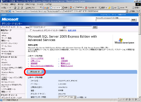
Task: Open the ツール(T) menu
Action: 40,4
